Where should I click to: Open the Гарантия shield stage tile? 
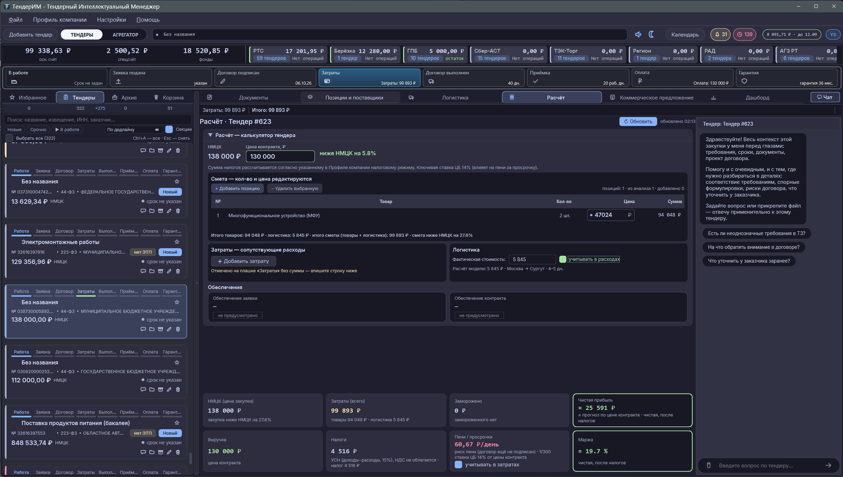pyautogui.click(x=787, y=77)
